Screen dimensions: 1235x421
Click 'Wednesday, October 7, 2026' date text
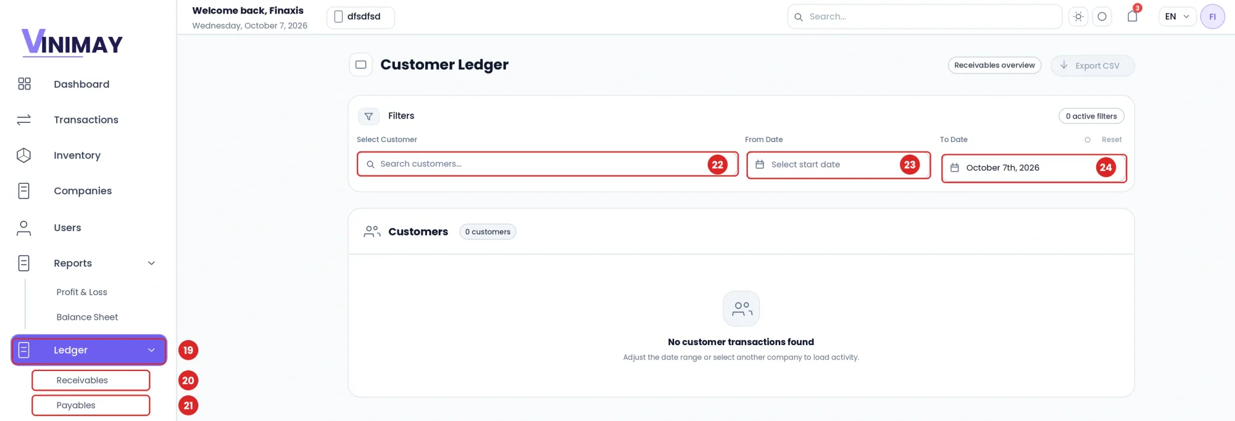[250, 26]
